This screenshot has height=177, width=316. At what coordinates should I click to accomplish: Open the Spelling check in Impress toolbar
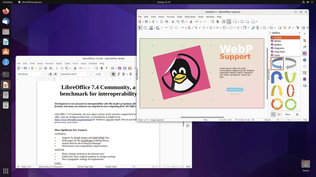pos(218,22)
